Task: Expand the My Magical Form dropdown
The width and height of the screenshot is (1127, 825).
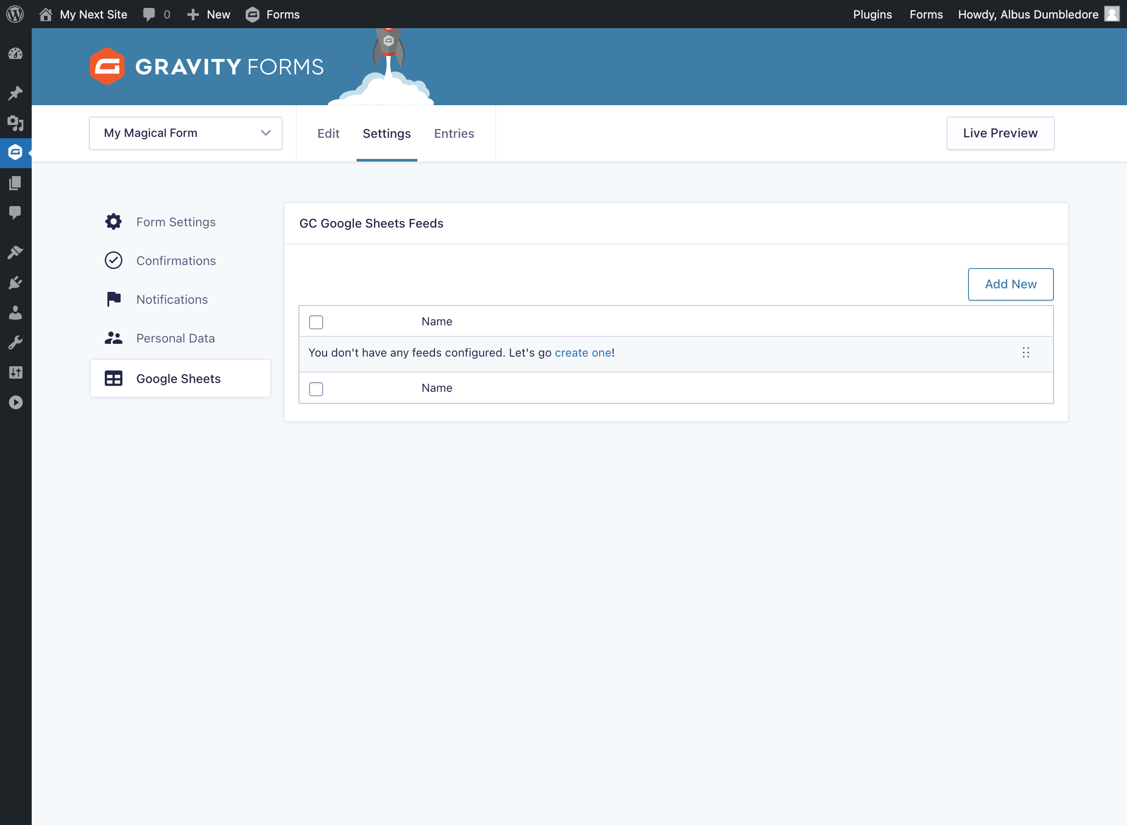Action: [186, 133]
